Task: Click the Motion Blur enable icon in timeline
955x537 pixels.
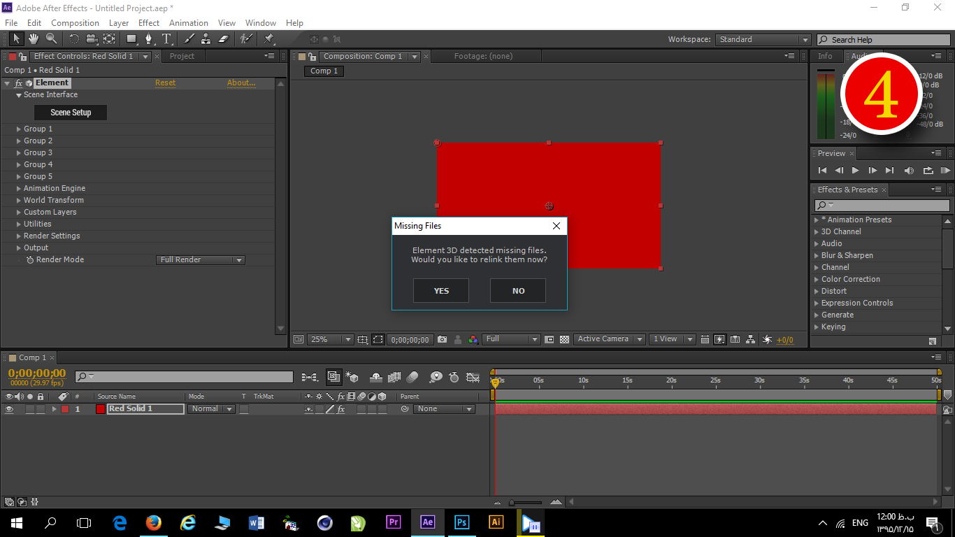Action: [x=412, y=377]
